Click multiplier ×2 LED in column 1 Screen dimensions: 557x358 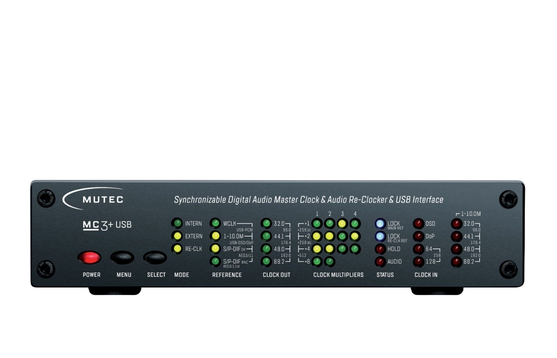coord(317,236)
